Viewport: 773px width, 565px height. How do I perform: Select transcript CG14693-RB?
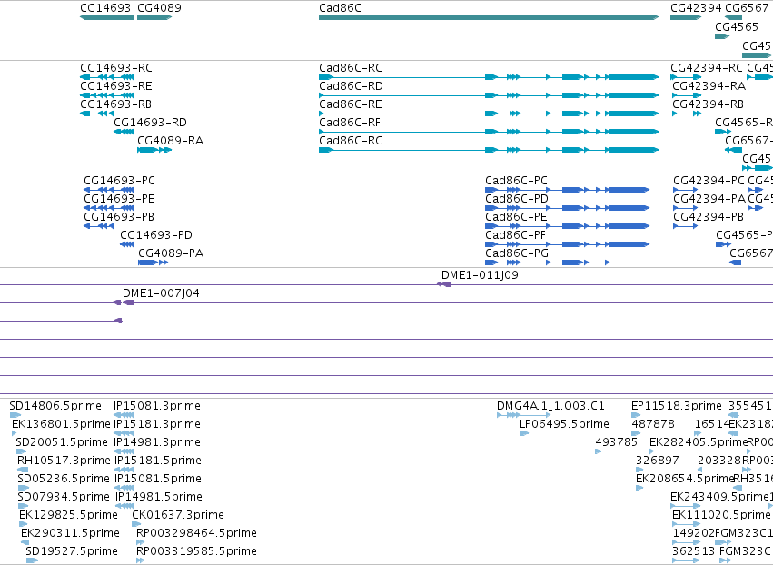click(x=96, y=114)
